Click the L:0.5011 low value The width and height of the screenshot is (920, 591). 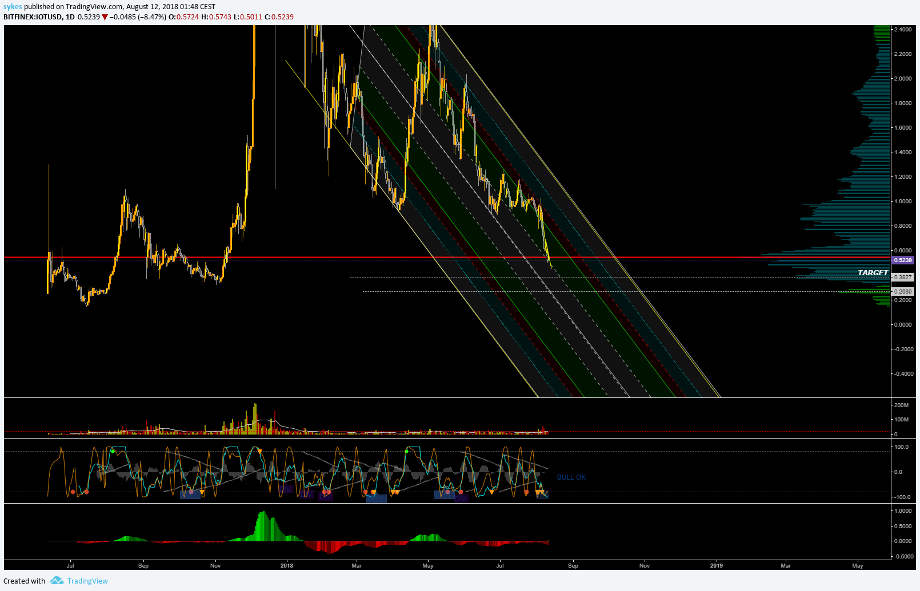(248, 17)
